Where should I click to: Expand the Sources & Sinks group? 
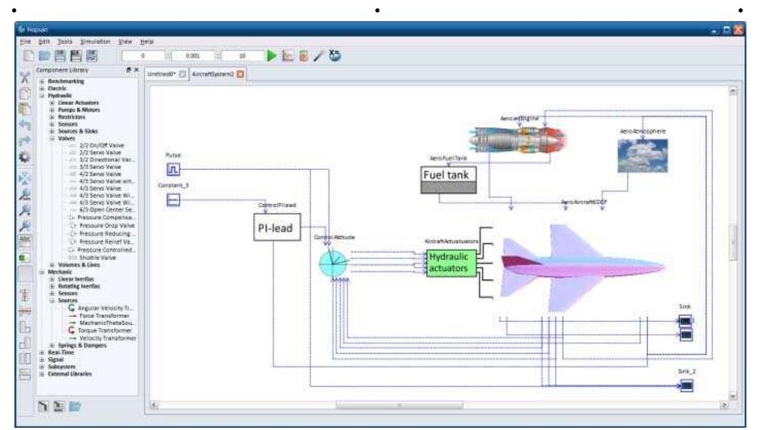52,131
